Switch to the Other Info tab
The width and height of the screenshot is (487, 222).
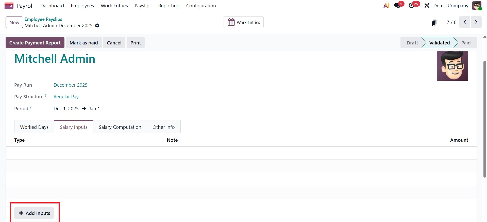(x=164, y=127)
